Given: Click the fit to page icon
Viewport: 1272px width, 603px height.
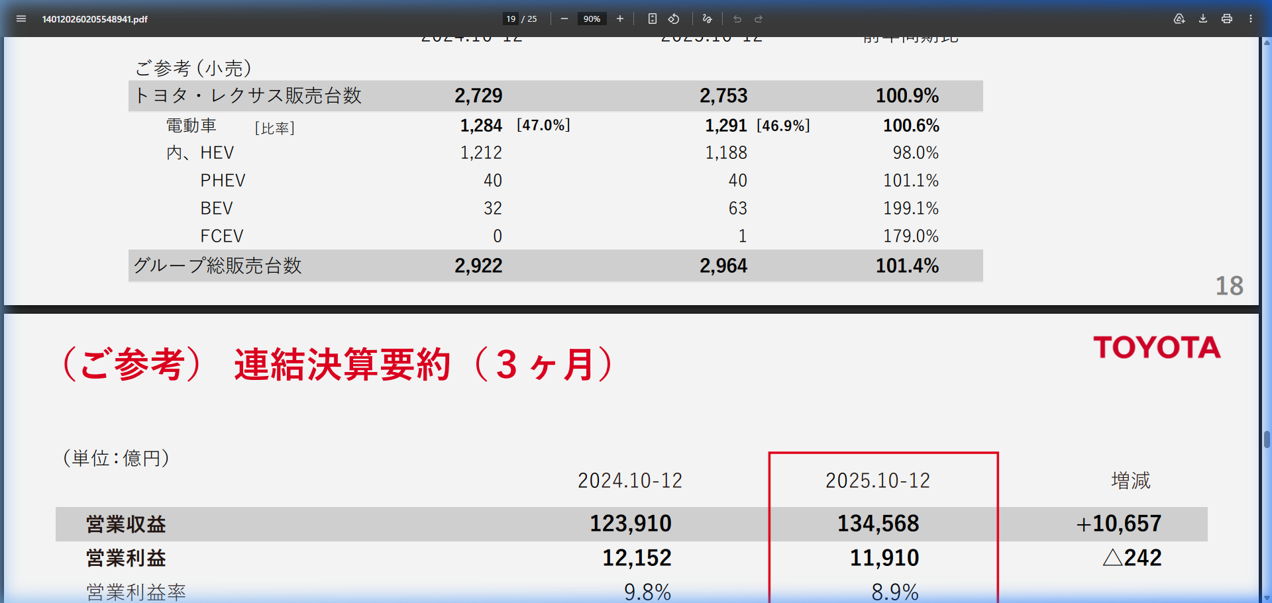Looking at the screenshot, I should click(653, 19).
